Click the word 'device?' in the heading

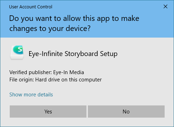coord(78,29)
